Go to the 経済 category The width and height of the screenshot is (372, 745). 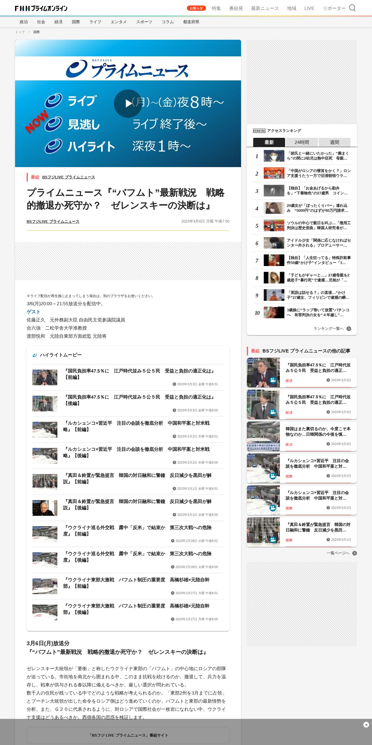(x=59, y=22)
